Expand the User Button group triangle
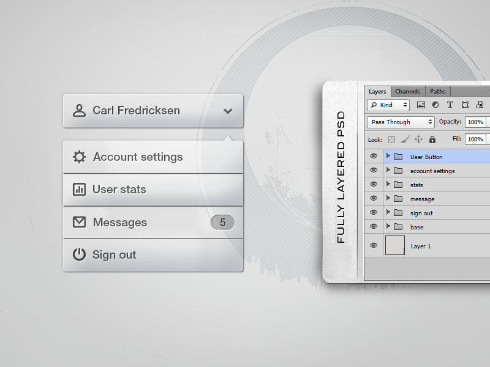 click(x=388, y=156)
